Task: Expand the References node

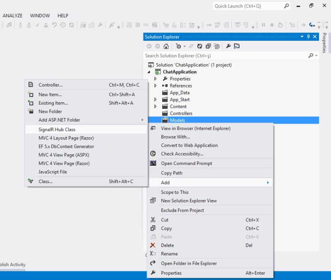Action: click(x=156, y=85)
